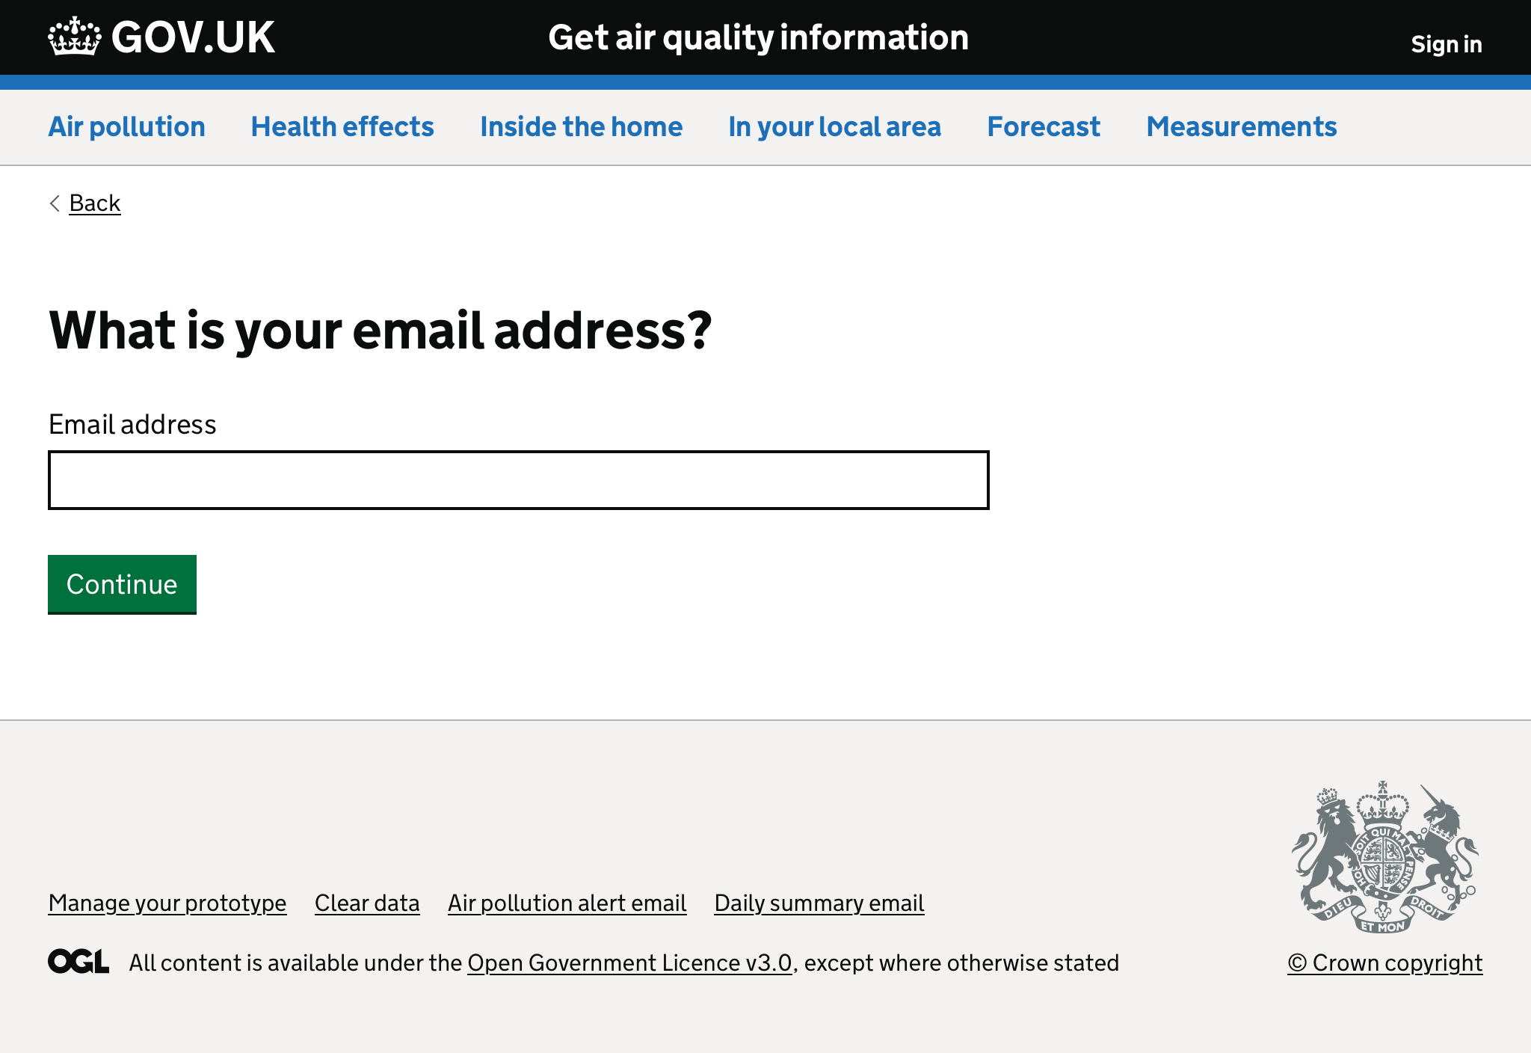Open Health effects section
Screen dimensions: 1531x1053
342,127
